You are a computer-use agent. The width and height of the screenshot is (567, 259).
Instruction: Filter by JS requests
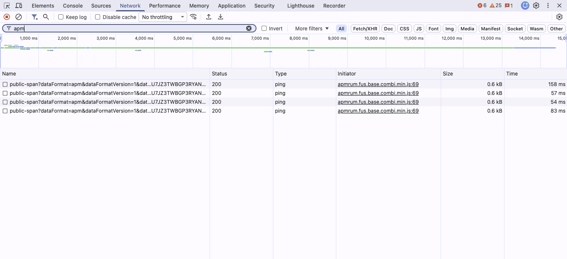pyautogui.click(x=419, y=29)
